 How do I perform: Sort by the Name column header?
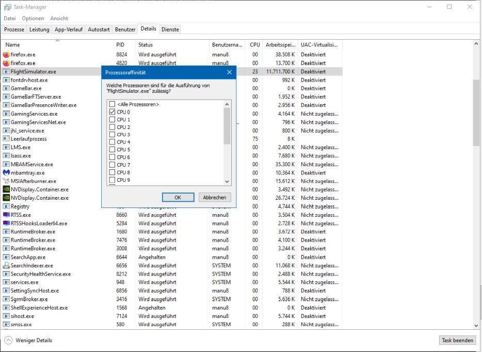coord(57,45)
